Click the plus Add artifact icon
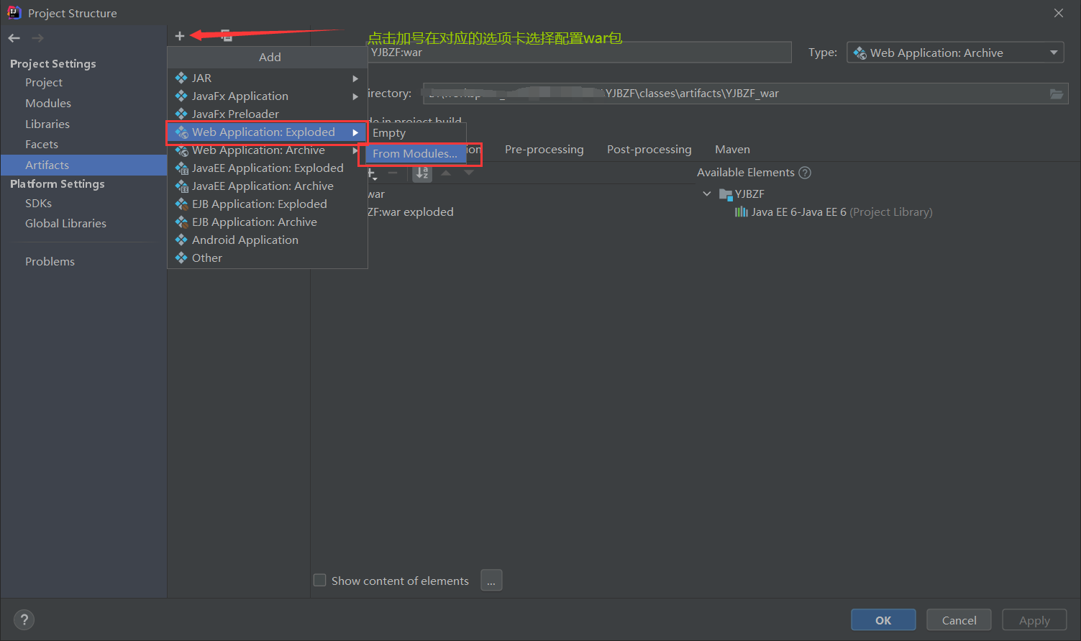The width and height of the screenshot is (1081, 641). [x=180, y=36]
